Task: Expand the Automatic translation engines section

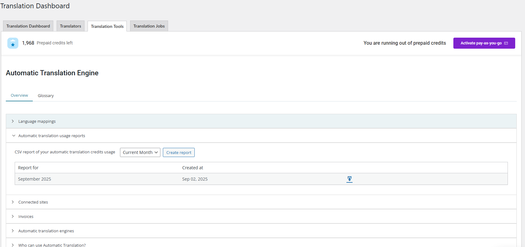Action: (46, 231)
